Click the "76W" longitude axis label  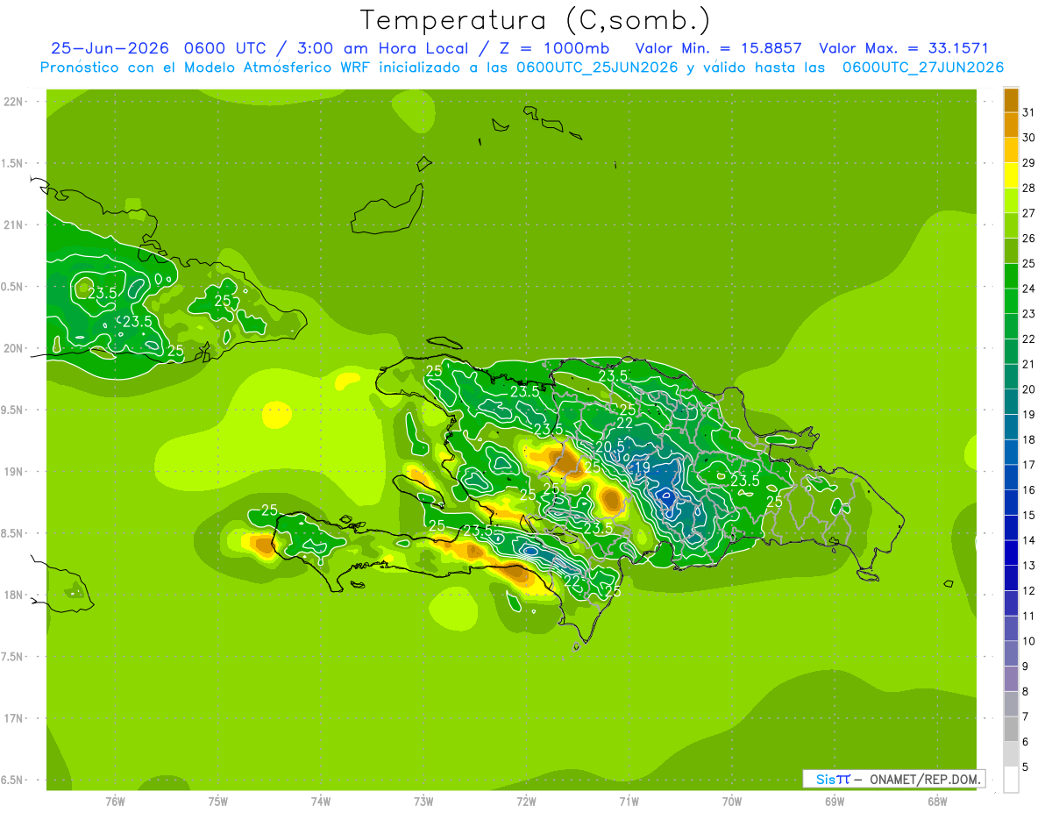(115, 802)
